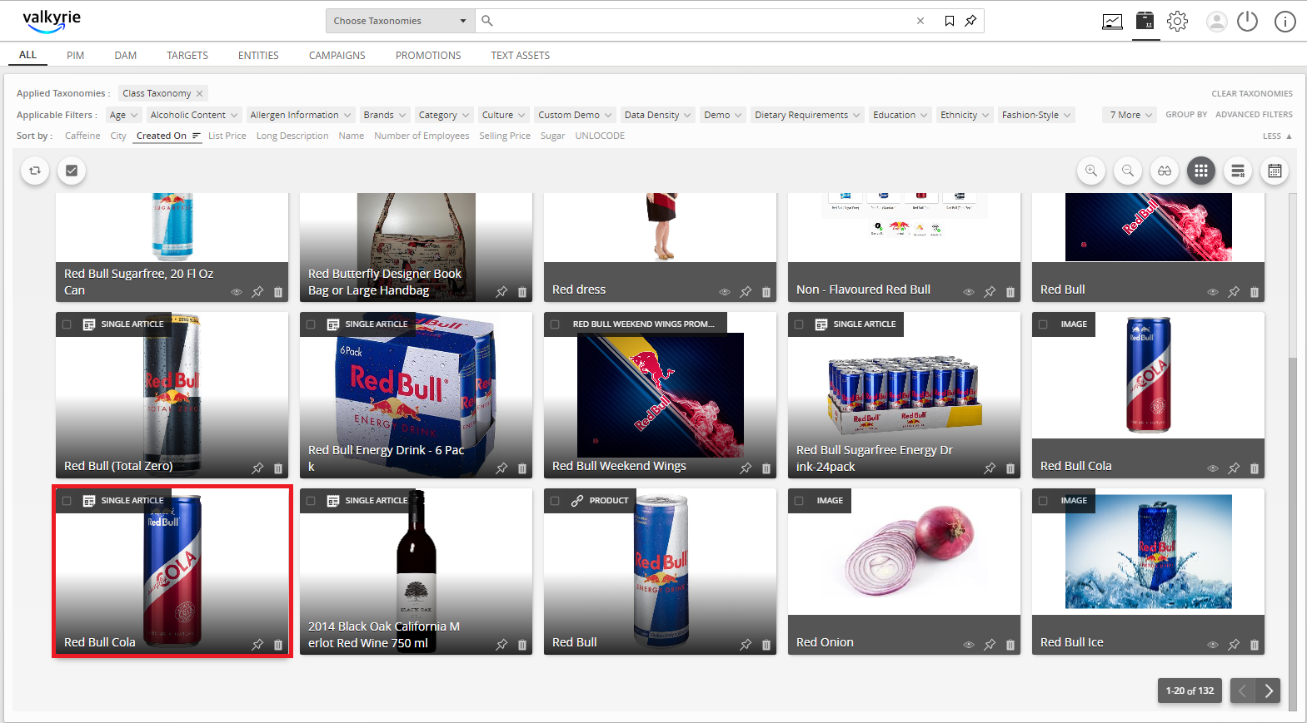This screenshot has height=723, width=1307.
Task: Switch to calendar view
Action: click(x=1275, y=171)
